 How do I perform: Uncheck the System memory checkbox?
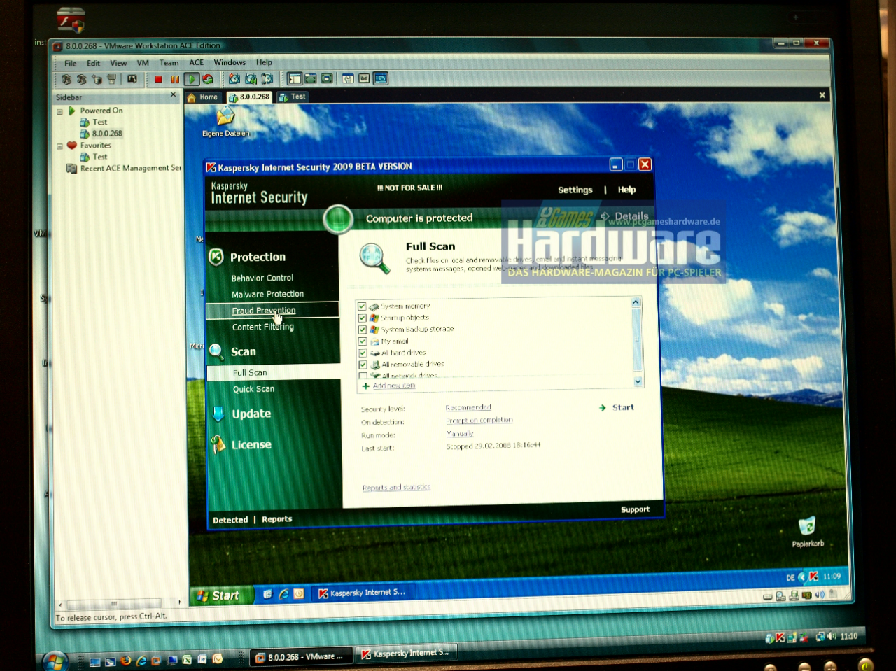(362, 306)
